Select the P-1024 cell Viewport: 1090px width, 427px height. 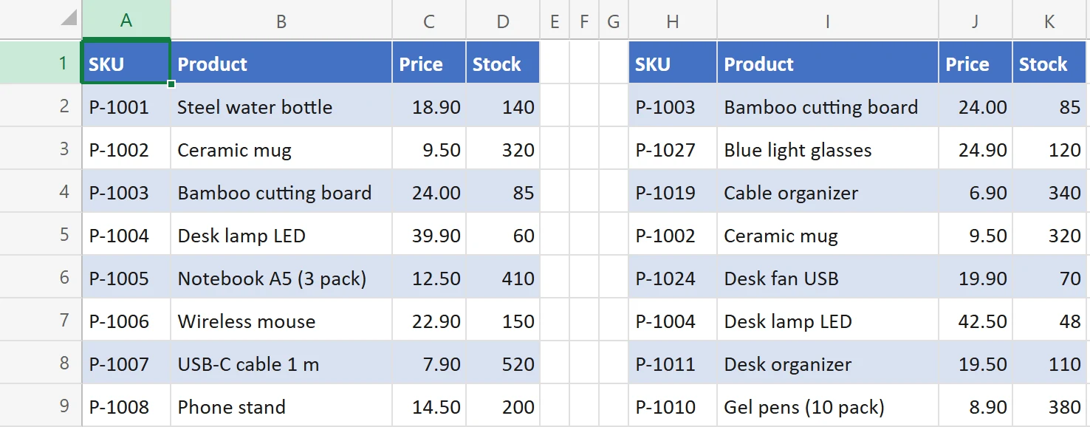673,277
